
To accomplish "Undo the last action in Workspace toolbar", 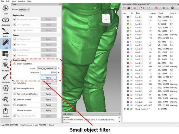I will coord(142,8).
